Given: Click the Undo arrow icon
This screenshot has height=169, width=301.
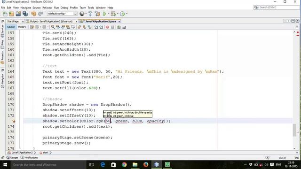Looking at the screenshot, I should (34, 14).
